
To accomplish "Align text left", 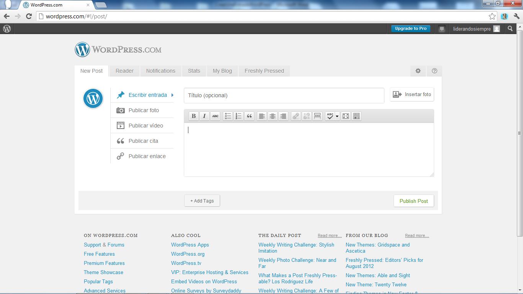I will click(x=262, y=116).
